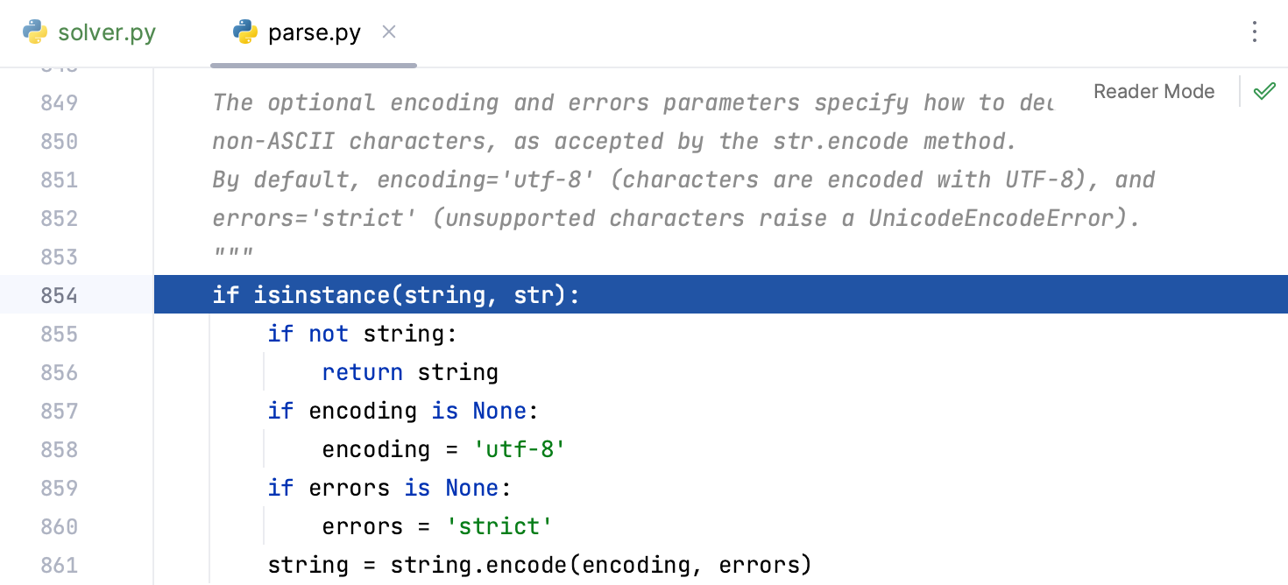Click the green inspections checkmark icon

(x=1264, y=91)
